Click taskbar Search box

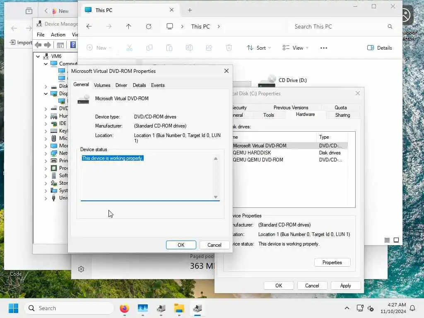69,308
